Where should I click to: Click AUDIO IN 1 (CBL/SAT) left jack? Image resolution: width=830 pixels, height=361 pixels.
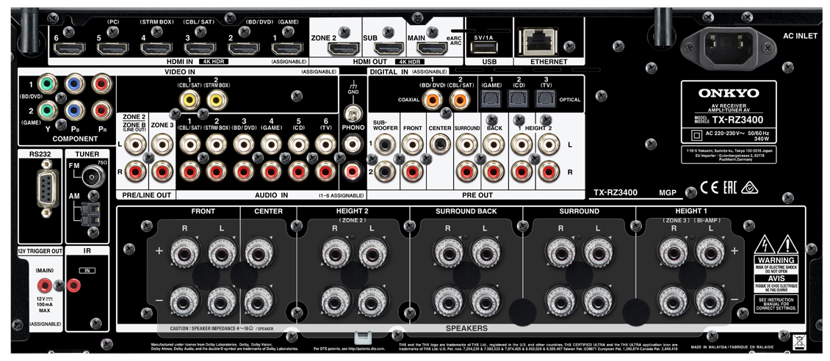(190, 144)
